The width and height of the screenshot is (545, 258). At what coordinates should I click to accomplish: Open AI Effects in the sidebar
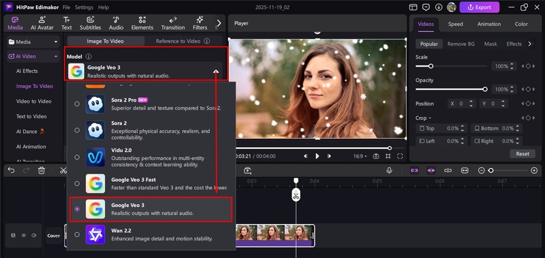click(27, 71)
